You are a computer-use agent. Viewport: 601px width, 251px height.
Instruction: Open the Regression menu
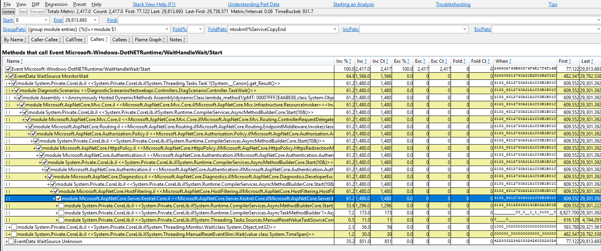56,4
